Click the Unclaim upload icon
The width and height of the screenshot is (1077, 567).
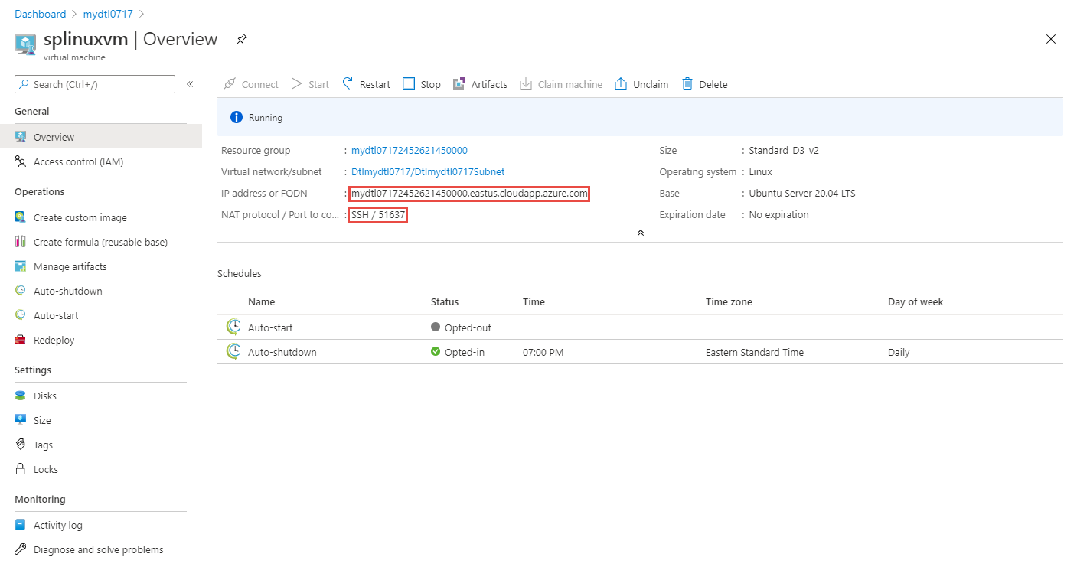click(621, 83)
